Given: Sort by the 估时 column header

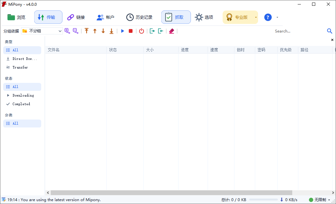Looking at the screenshot, I should (245, 50).
